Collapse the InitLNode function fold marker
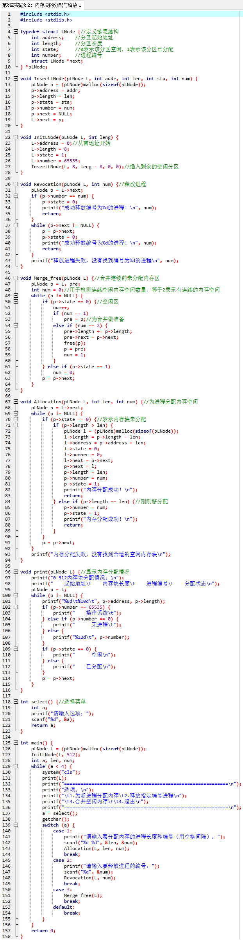 coord(16,137)
